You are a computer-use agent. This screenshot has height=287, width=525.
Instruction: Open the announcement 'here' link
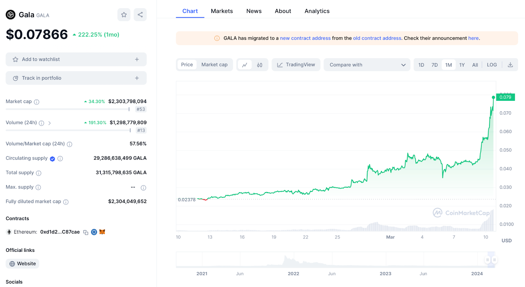473,38
